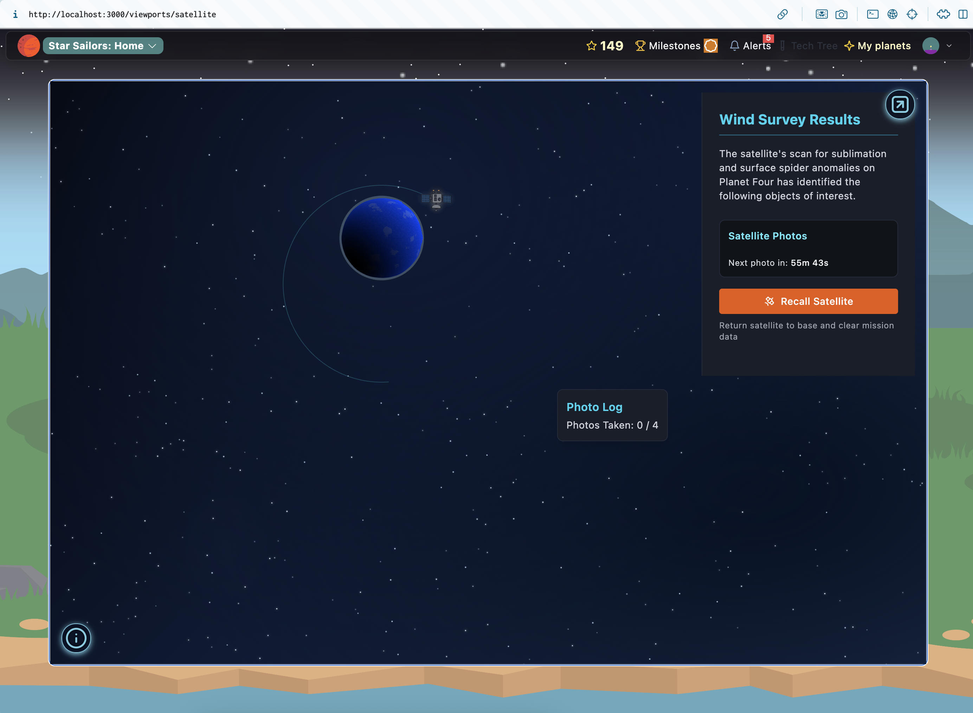The image size is (973, 713).
Task: Click the 149 stardust star counter
Action: 605,46
